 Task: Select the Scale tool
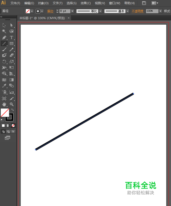coord(11,62)
